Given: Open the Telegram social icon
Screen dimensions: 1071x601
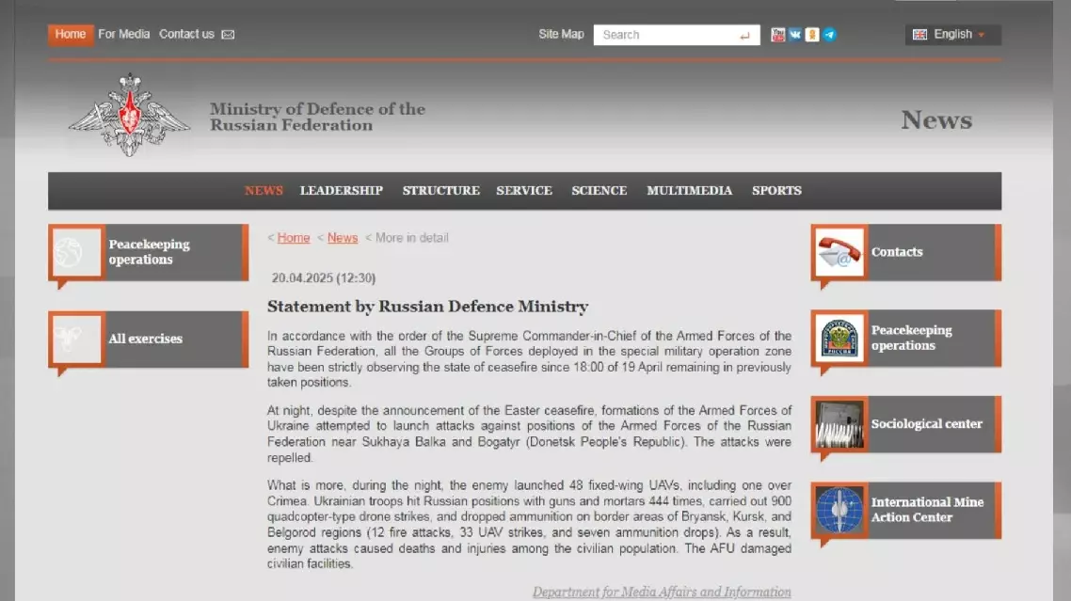Looking at the screenshot, I should [829, 35].
